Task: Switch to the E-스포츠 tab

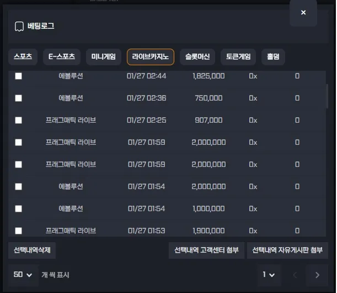Action: tap(62, 57)
